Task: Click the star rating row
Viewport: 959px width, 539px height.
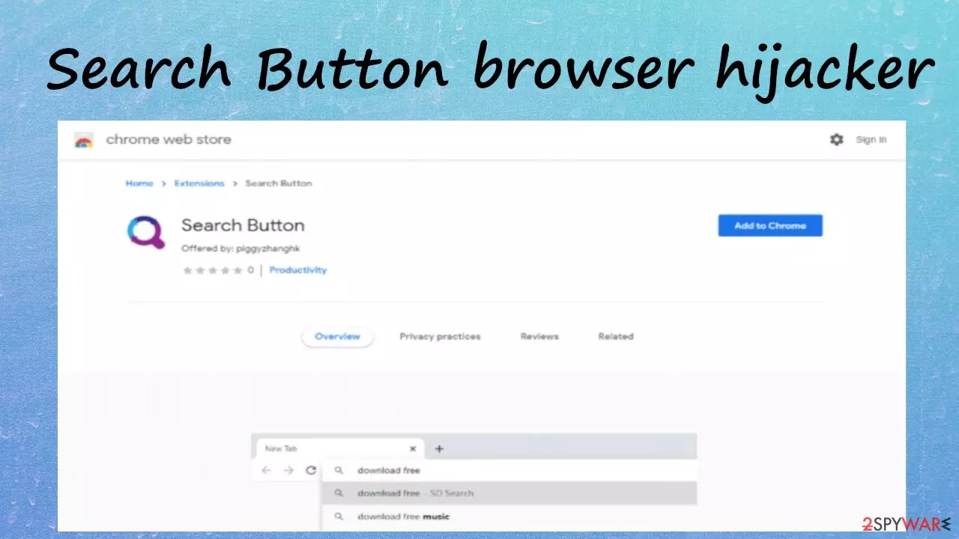Action: 213,270
